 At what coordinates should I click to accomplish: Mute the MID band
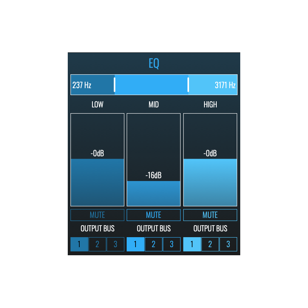tap(154, 215)
